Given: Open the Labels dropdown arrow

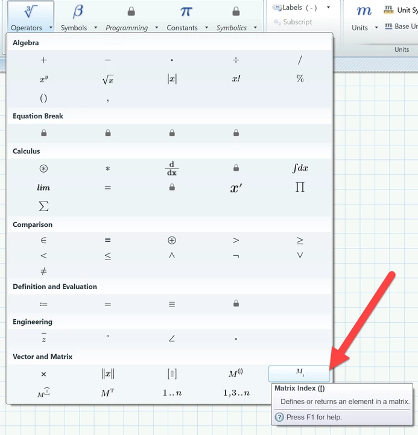Looking at the screenshot, I should coord(328,7).
